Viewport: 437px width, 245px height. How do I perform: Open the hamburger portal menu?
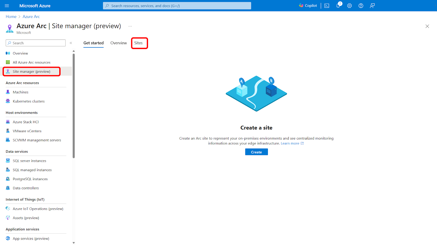[7, 6]
